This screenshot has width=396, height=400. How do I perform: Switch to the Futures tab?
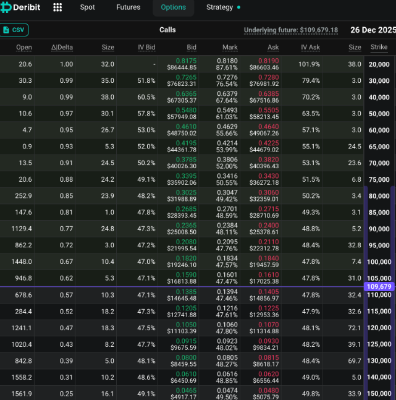click(x=128, y=7)
